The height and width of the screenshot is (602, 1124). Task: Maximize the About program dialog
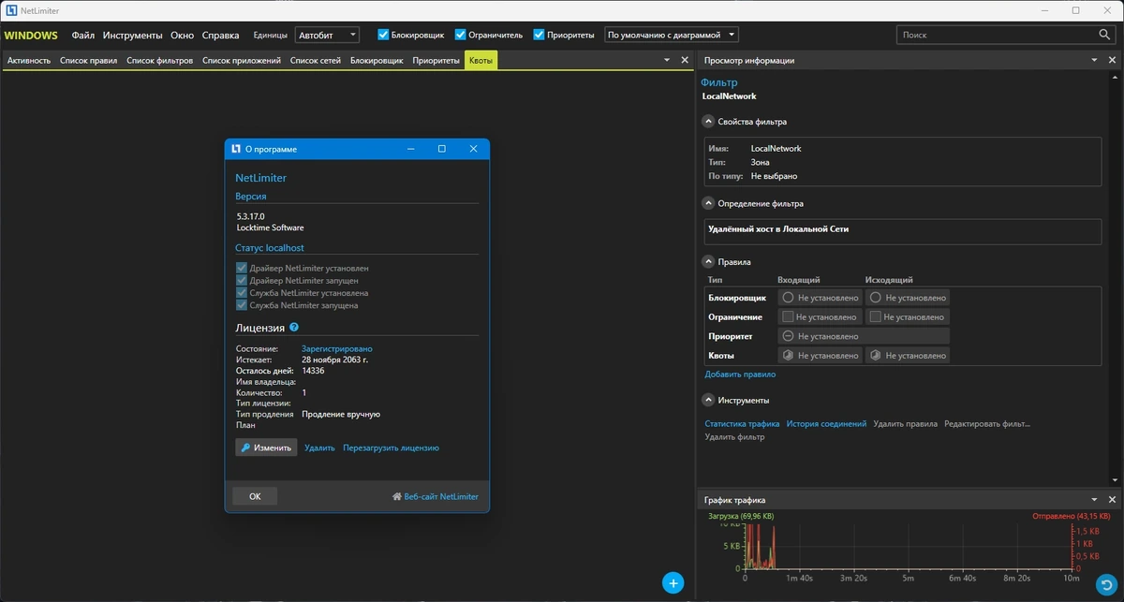click(442, 149)
